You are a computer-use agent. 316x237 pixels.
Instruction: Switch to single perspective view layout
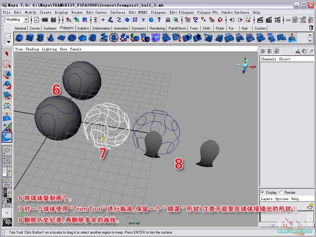(x=7, y=151)
